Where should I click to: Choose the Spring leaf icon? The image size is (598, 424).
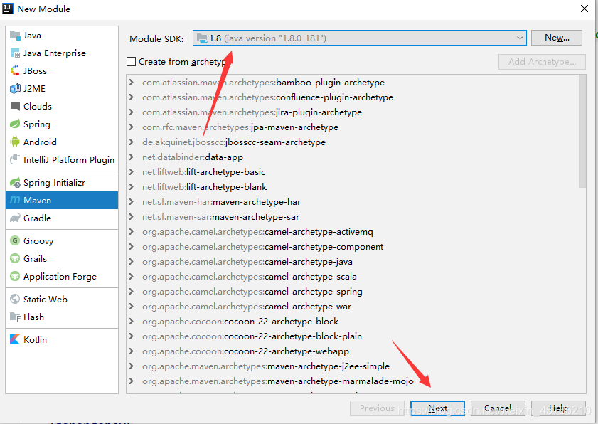15,124
